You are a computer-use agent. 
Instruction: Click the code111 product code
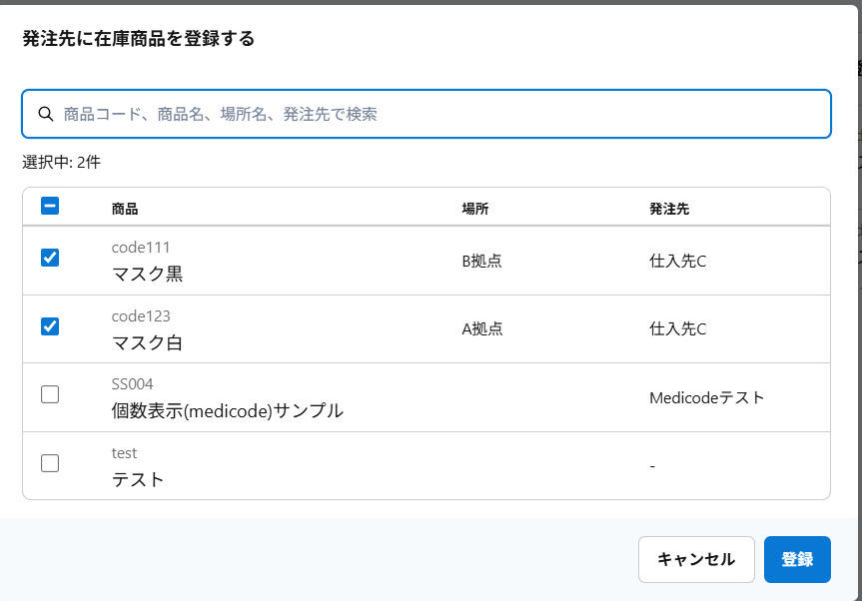(141, 248)
